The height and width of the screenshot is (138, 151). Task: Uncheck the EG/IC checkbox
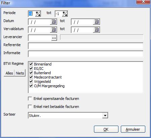click(31, 68)
